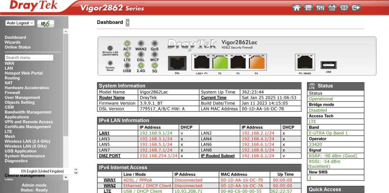Select the DSL Version 779517_A/B/C HW: A value
The width and height of the screenshot is (389, 193).
[162, 109]
